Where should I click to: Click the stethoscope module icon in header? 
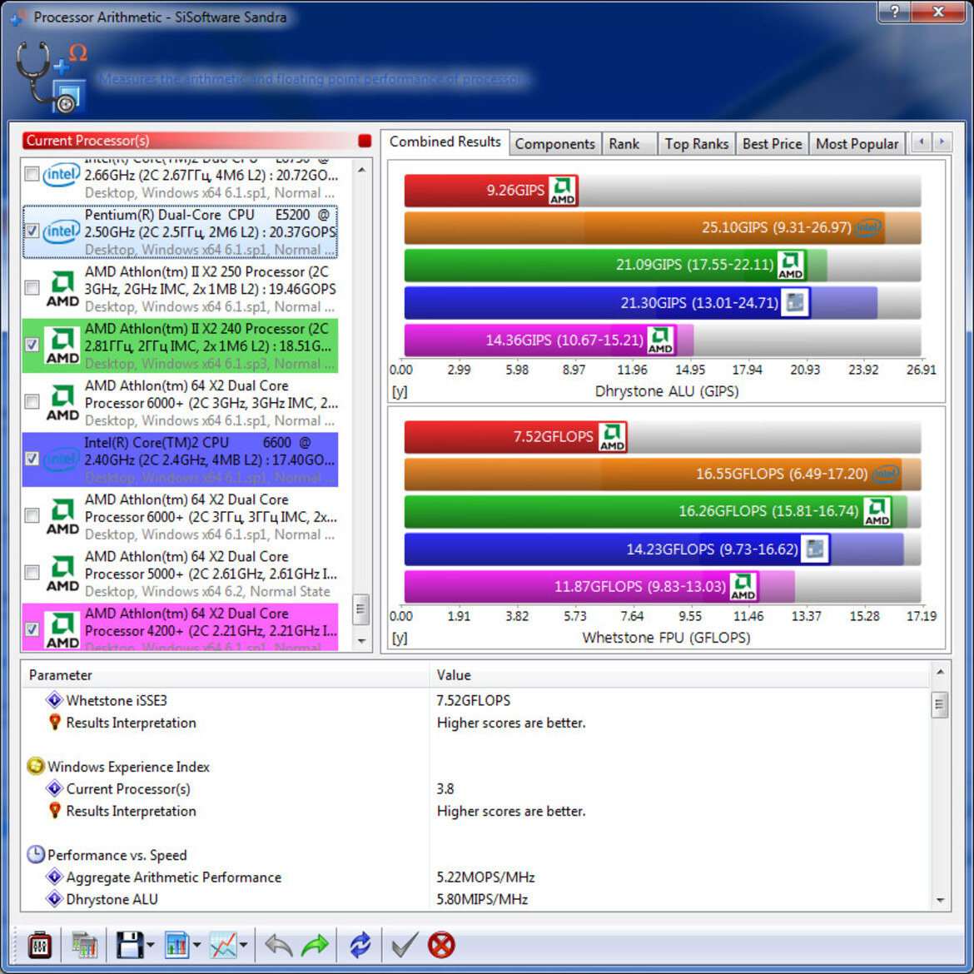tap(49, 77)
